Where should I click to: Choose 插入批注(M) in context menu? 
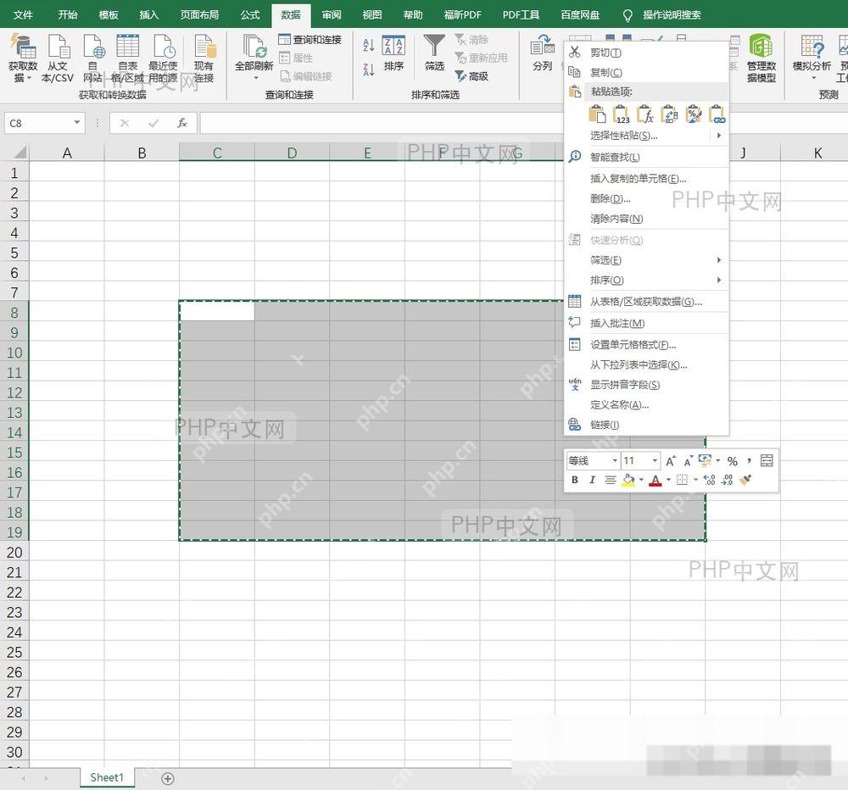click(646, 323)
